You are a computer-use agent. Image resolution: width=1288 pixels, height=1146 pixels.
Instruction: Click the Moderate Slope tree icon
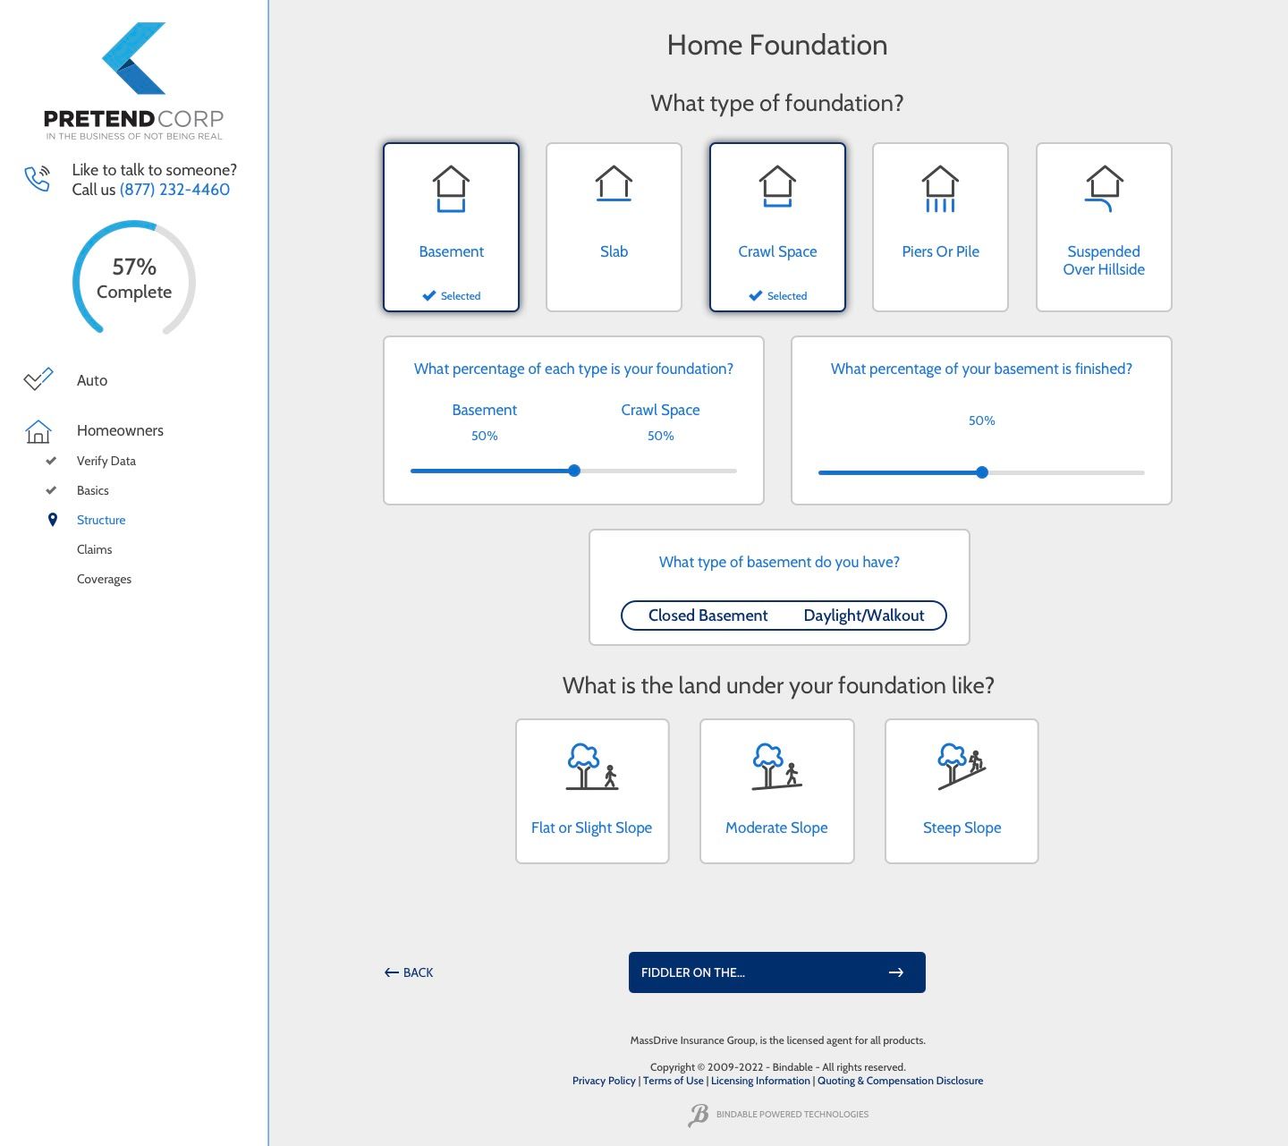(x=776, y=767)
